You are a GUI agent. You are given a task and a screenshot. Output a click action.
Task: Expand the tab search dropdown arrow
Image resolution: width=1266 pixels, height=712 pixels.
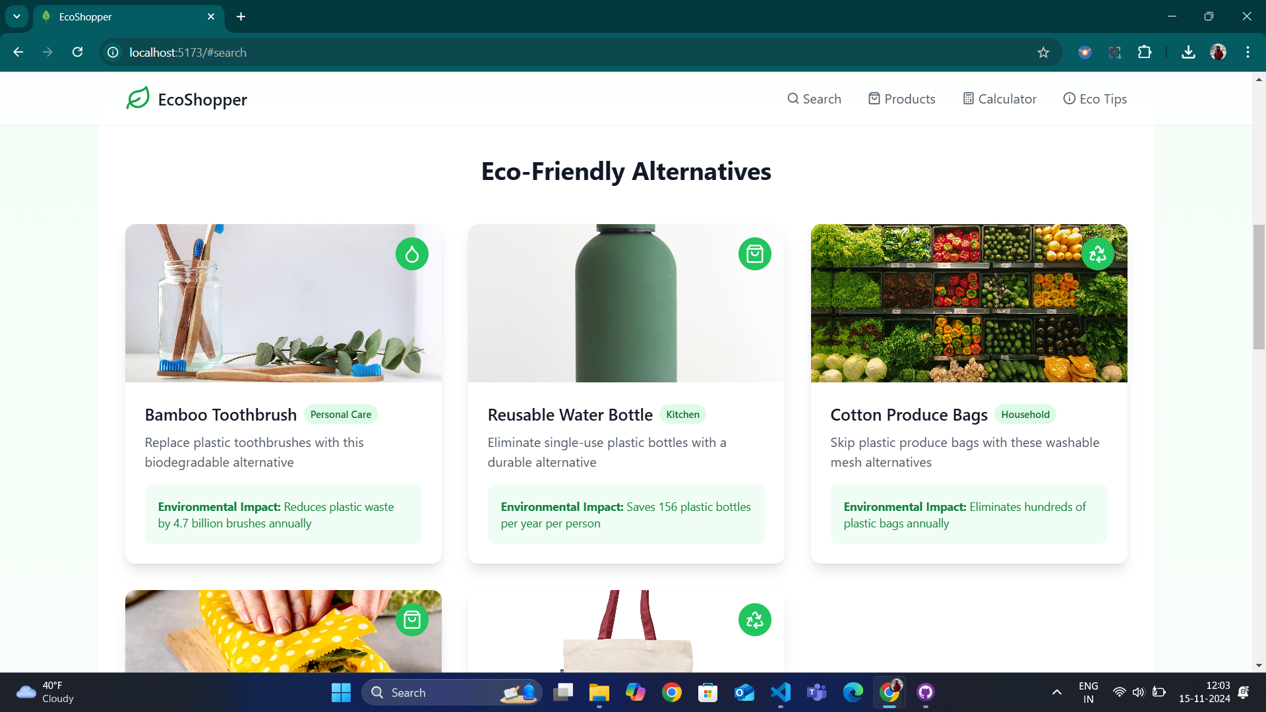[x=16, y=16]
